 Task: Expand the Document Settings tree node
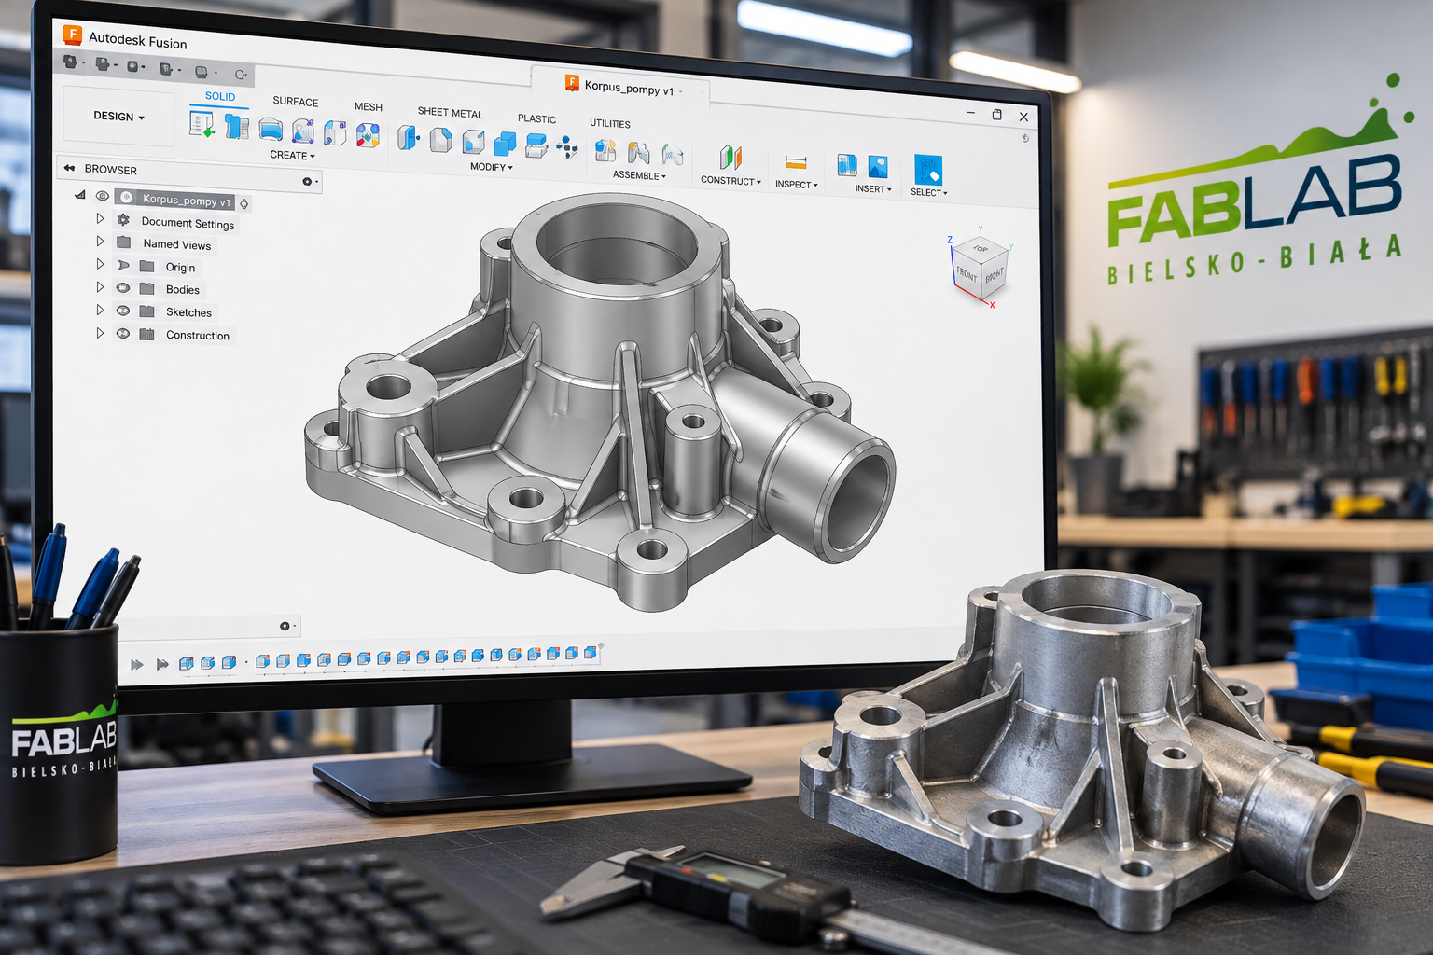tap(100, 219)
